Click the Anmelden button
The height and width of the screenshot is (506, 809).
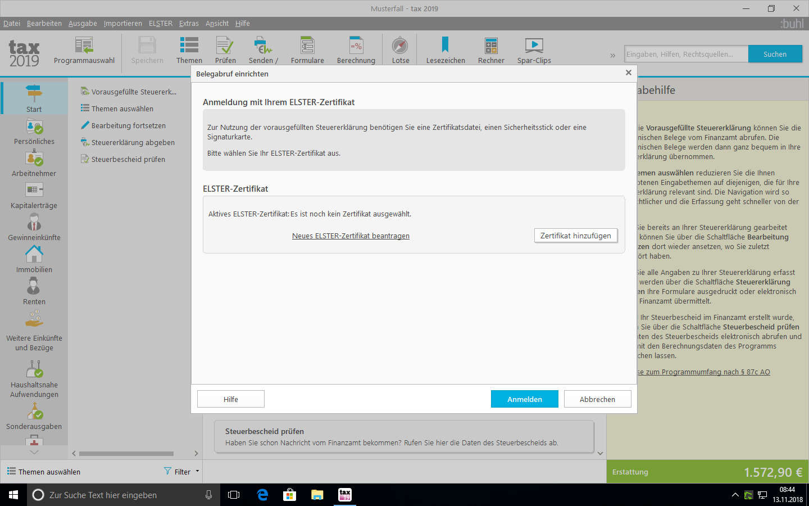pyautogui.click(x=525, y=399)
